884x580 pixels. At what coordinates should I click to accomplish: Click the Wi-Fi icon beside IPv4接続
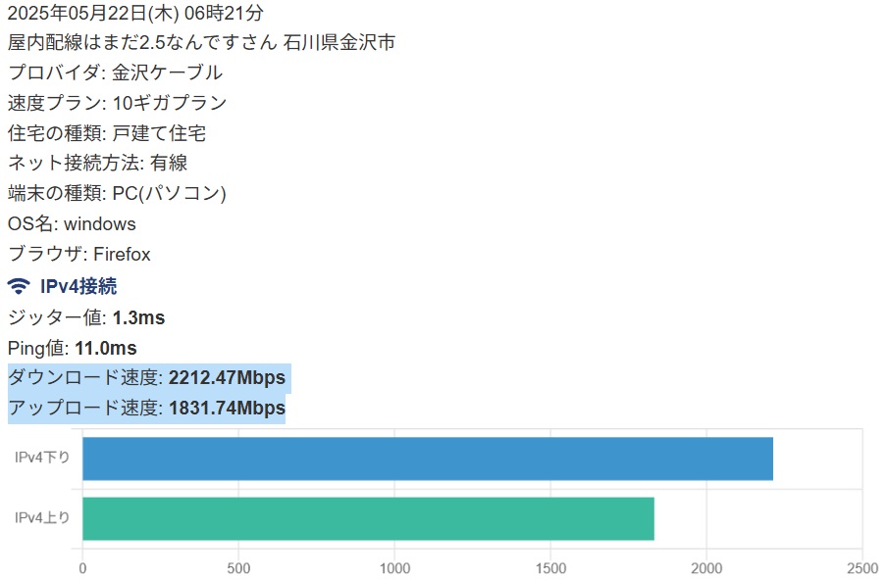[18, 287]
